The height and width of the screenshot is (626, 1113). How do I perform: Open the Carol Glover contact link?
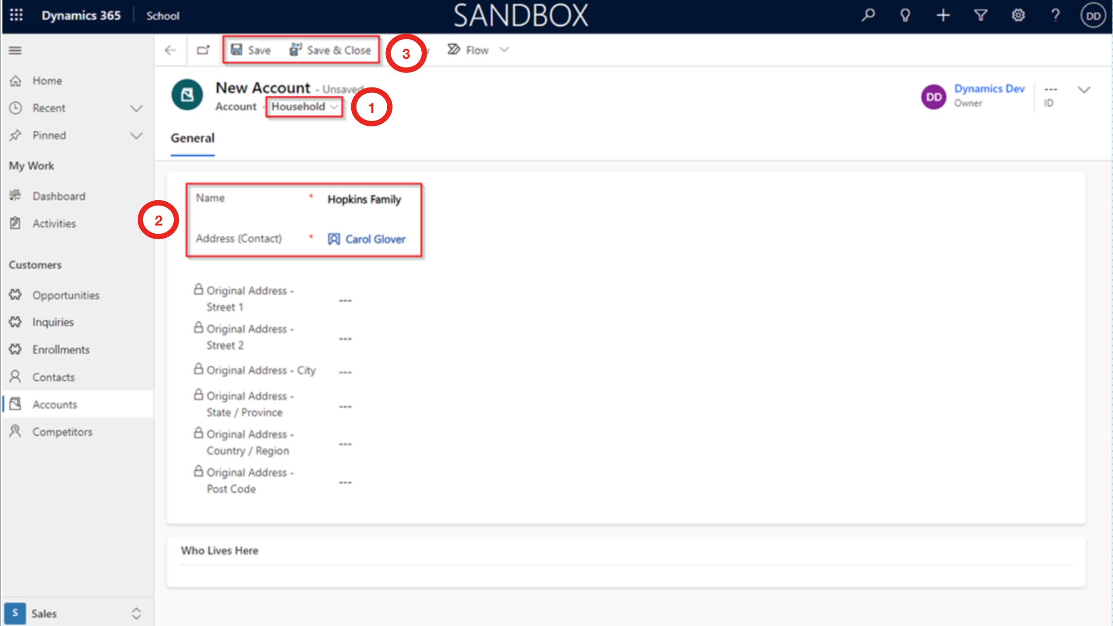[x=375, y=239]
